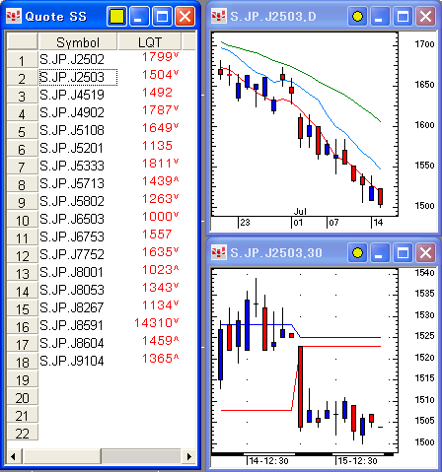Close the S.JP.J2503,D chart window
Image resolution: width=442 pixels, height=472 pixels.
pos(425,16)
